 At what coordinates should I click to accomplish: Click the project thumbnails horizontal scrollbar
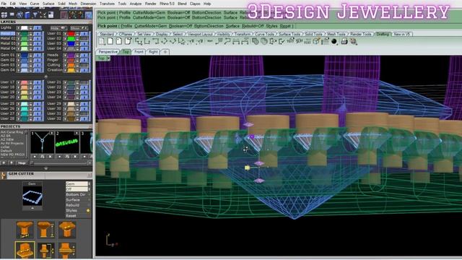pos(61,162)
